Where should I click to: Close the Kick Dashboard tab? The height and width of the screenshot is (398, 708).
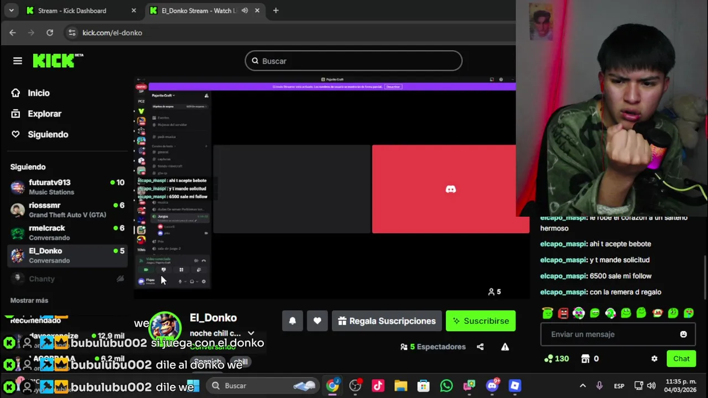point(133,11)
